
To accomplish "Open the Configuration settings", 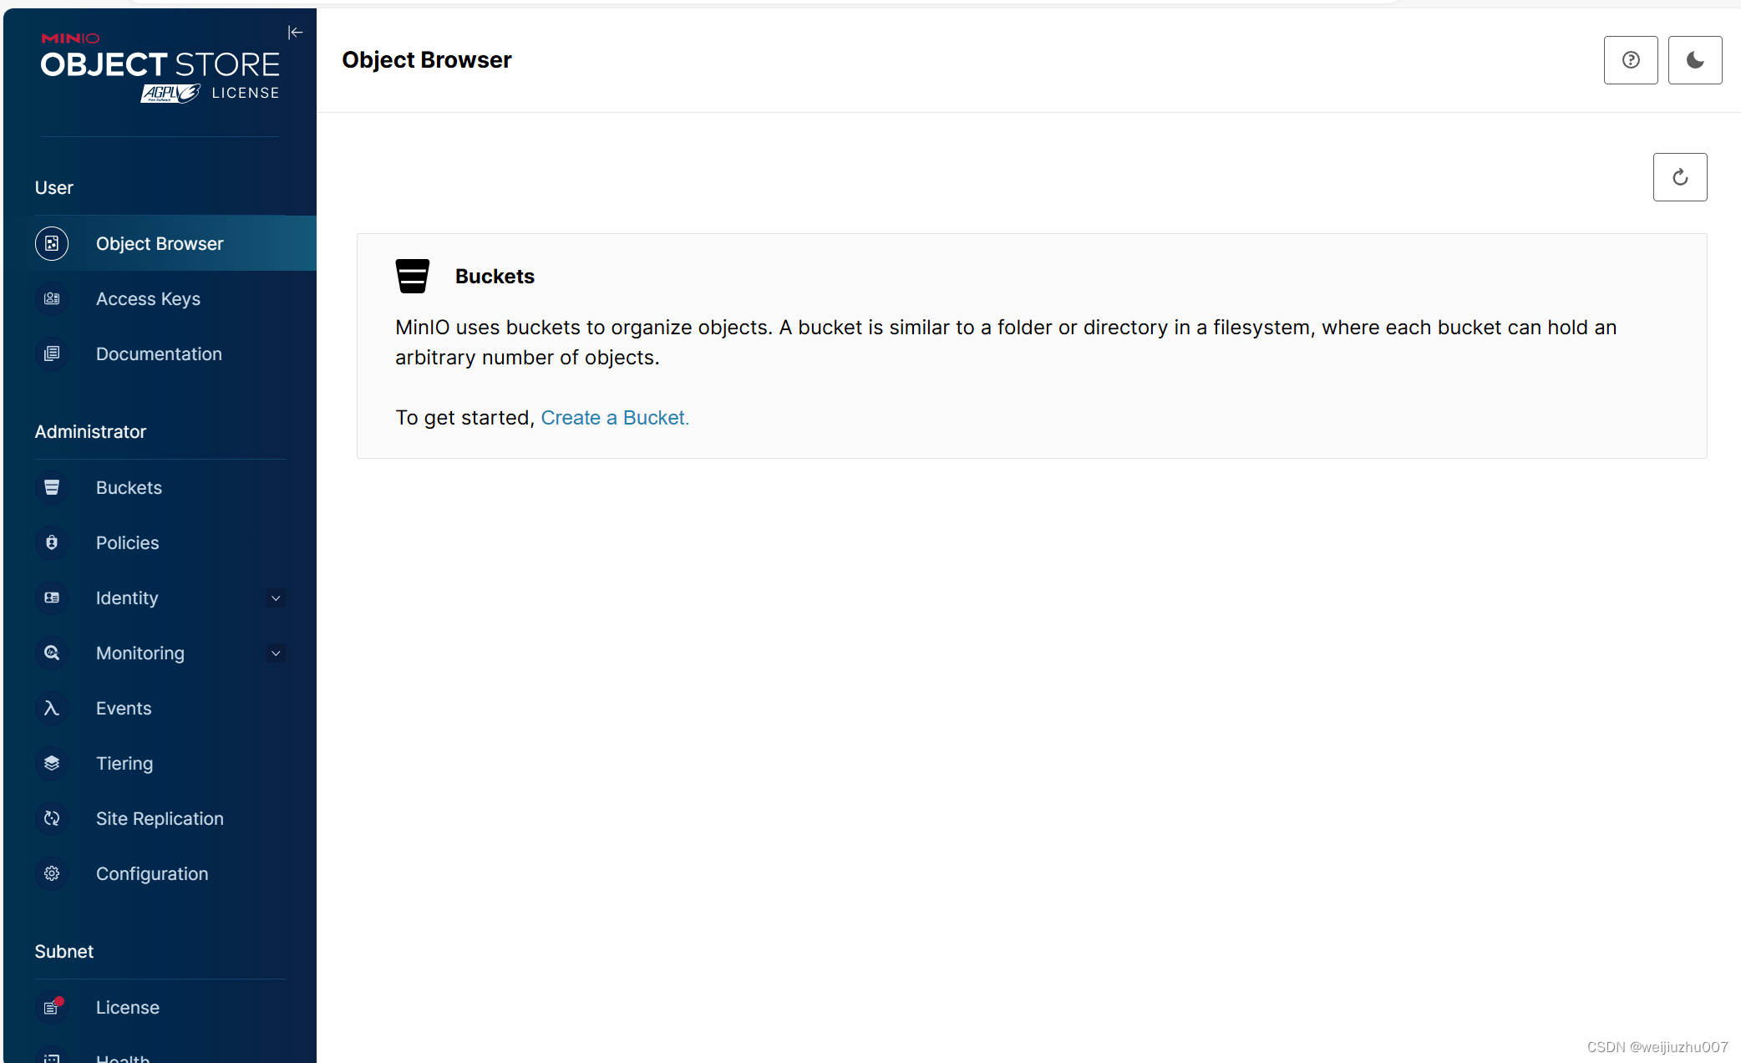I will 152,873.
